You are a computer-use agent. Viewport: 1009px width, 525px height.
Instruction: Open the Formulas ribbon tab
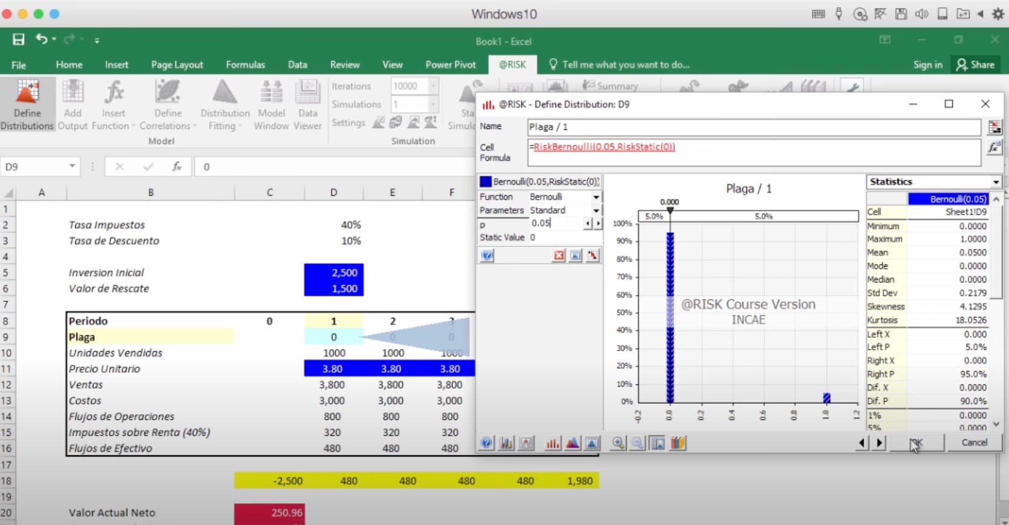pos(245,65)
